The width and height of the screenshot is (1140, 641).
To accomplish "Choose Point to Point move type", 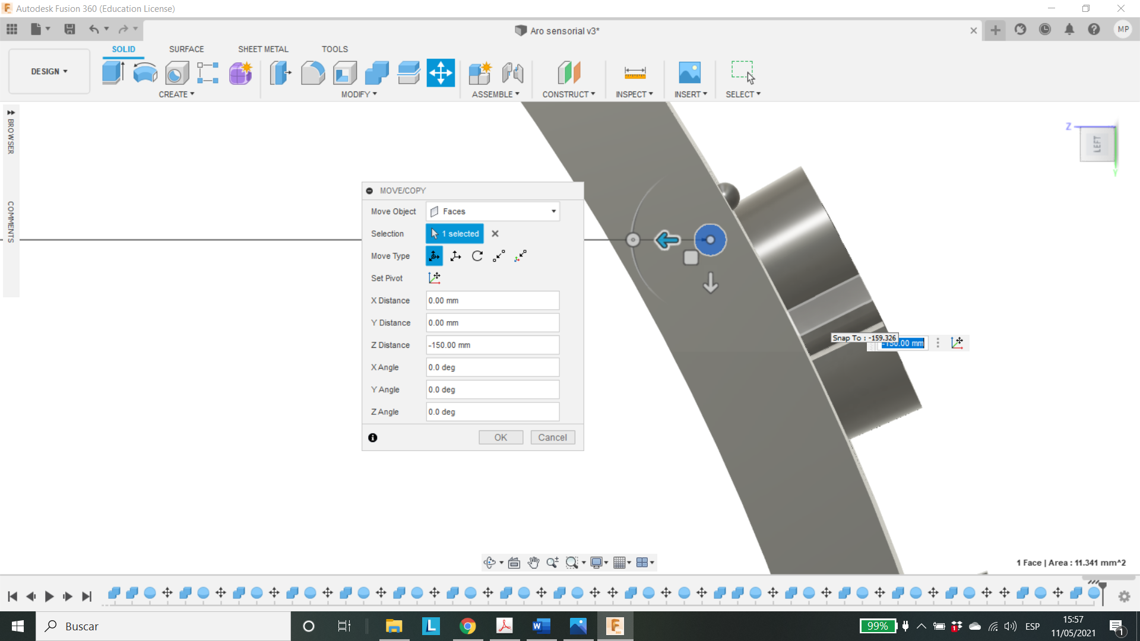I will click(x=499, y=256).
